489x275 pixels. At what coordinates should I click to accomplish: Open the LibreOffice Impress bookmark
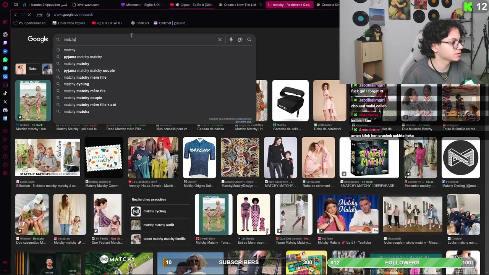click(x=70, y=23)
